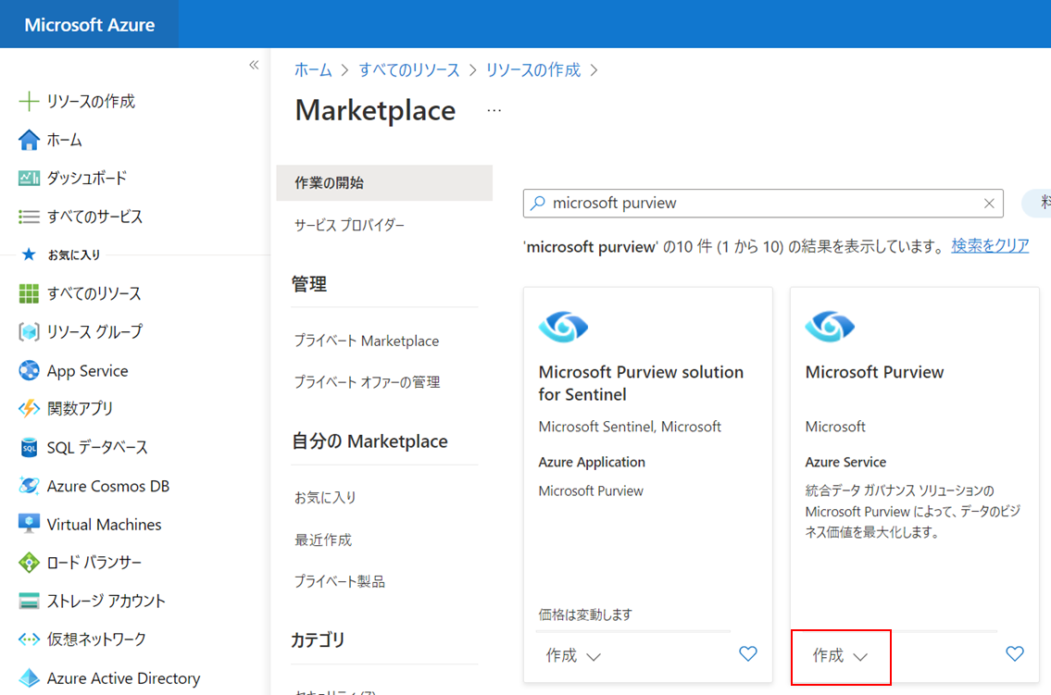The height and width of the screenshot is (695, 1051).
Task: Click the リソースの作成 breadcrumb link
Action: click(x=532, y=69)
